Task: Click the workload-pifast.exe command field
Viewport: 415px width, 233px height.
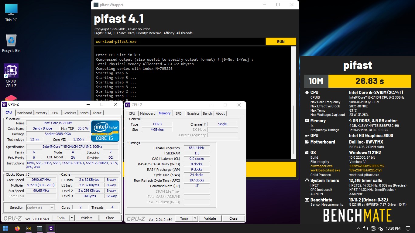Action: [x=179, y=42]
